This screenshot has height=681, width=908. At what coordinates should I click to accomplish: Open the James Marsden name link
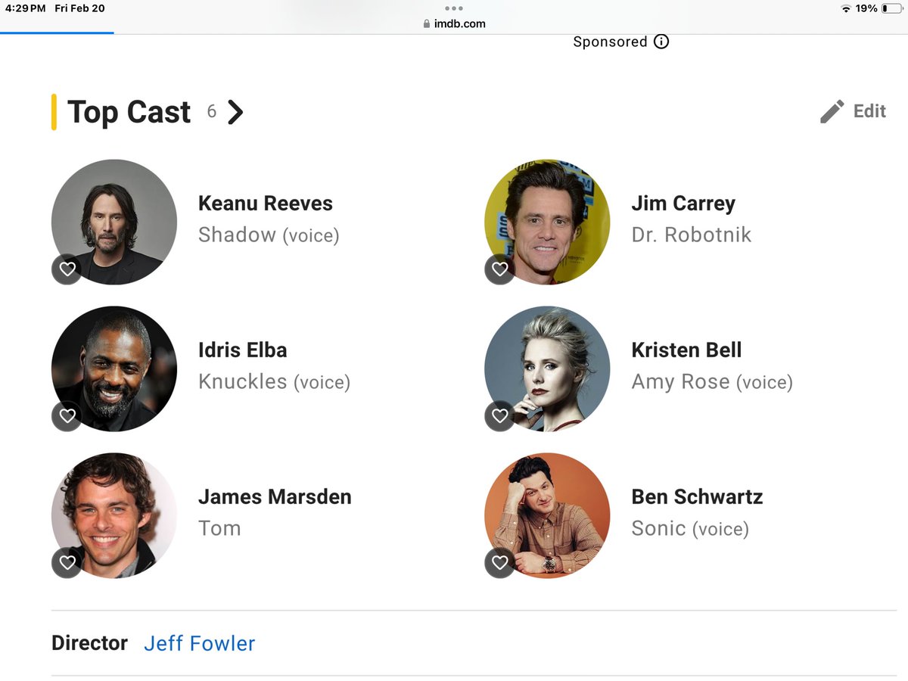point(275,497)
